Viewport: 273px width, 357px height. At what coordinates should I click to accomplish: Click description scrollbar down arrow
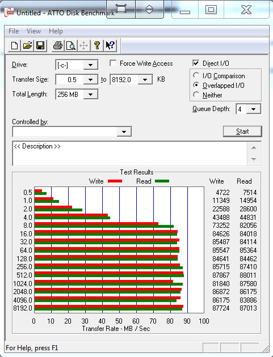tap(254, 159)
